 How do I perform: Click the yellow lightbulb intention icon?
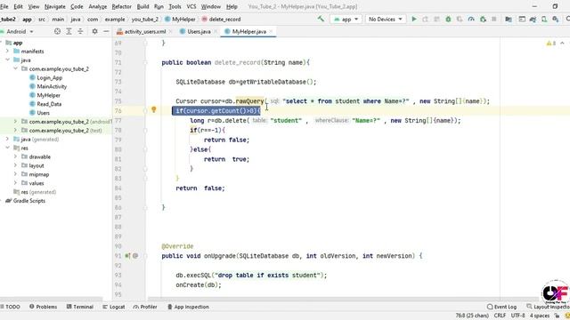coord(154,109)
